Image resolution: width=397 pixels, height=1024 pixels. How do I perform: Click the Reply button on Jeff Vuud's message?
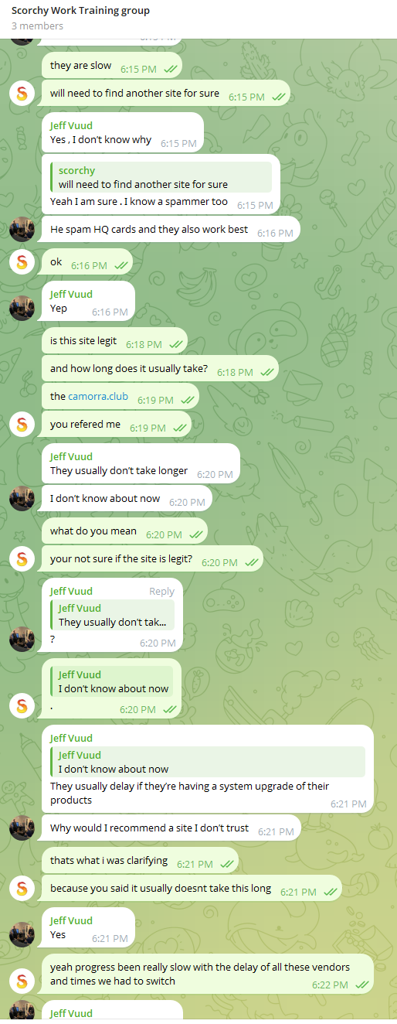(161, 592)
